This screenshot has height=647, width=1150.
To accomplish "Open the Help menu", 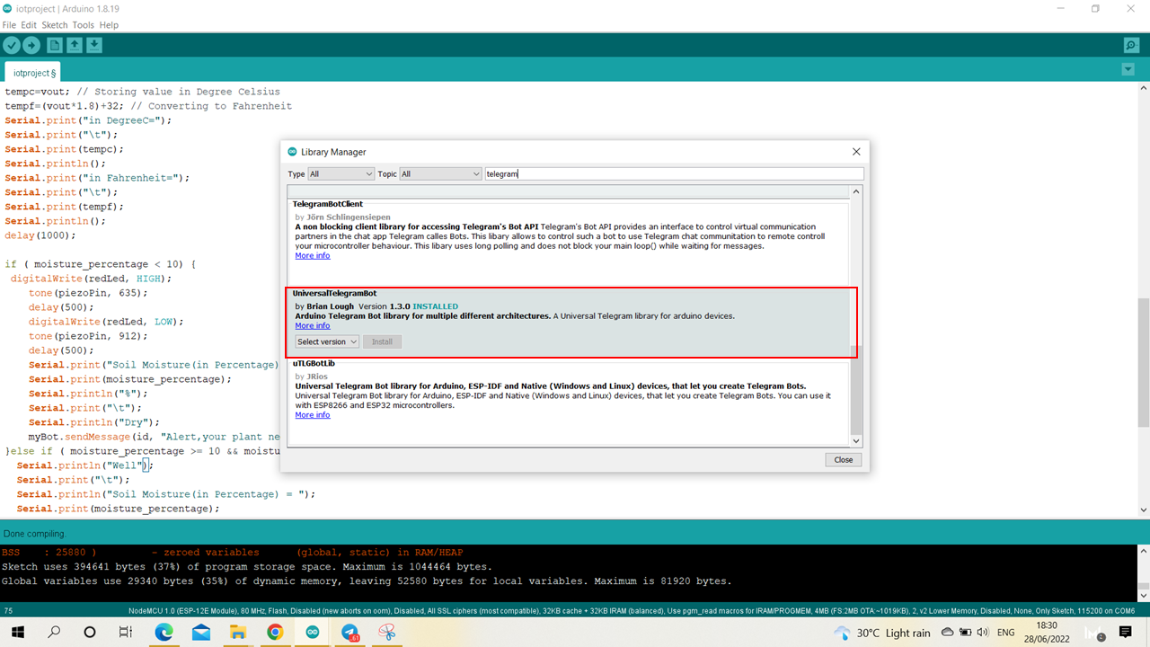I will coord(109,25).
